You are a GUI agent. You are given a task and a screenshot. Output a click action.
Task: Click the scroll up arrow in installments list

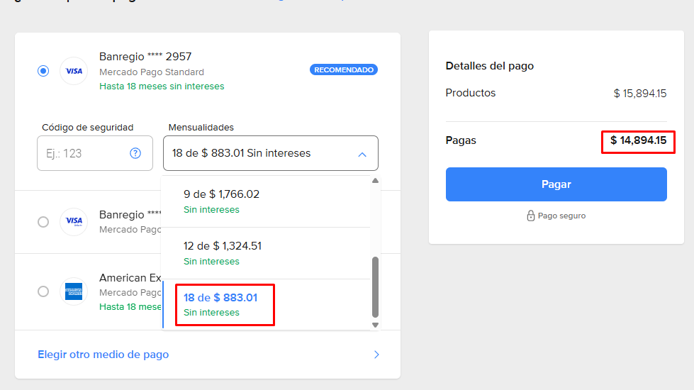(x=376, y=181)
